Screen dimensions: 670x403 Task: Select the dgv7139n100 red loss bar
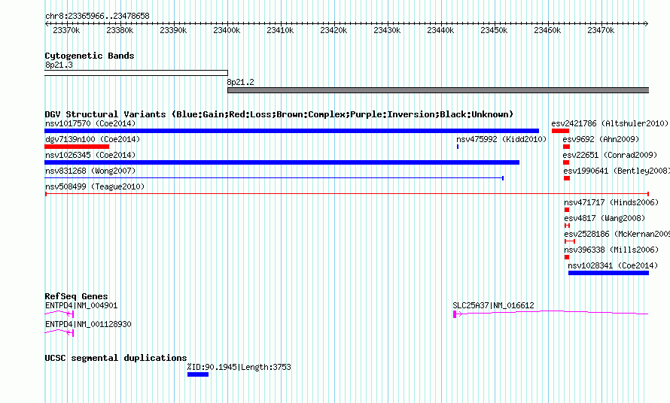pos(77,147)
